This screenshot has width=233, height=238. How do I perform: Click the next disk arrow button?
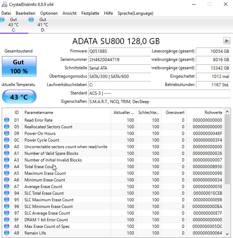[227, 41]
